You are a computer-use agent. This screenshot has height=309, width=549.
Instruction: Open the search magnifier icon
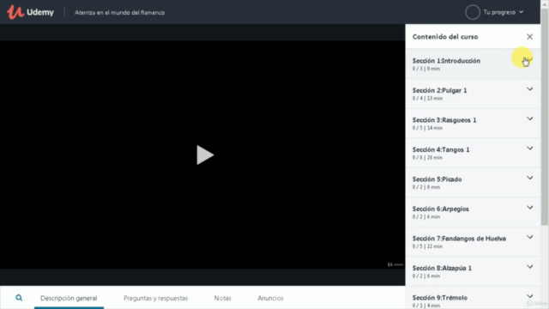coord(19,298)
